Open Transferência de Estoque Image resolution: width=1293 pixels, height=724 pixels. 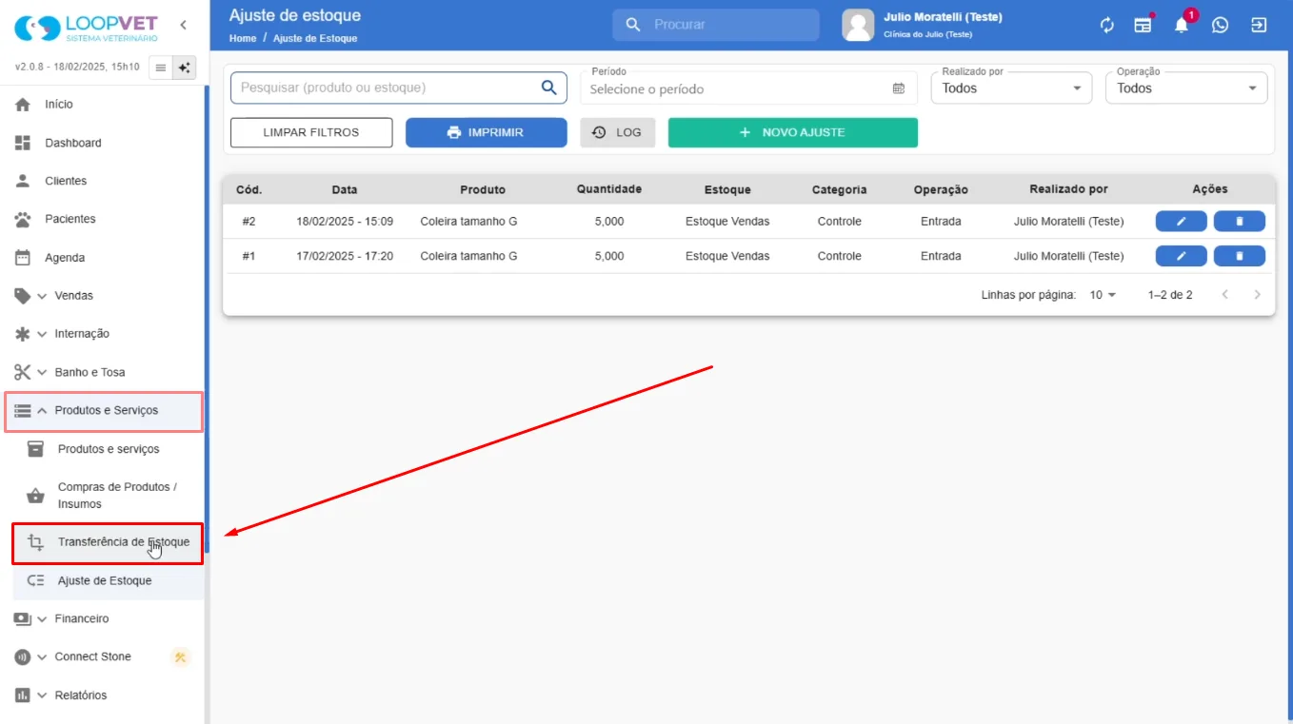pos(108,543)
